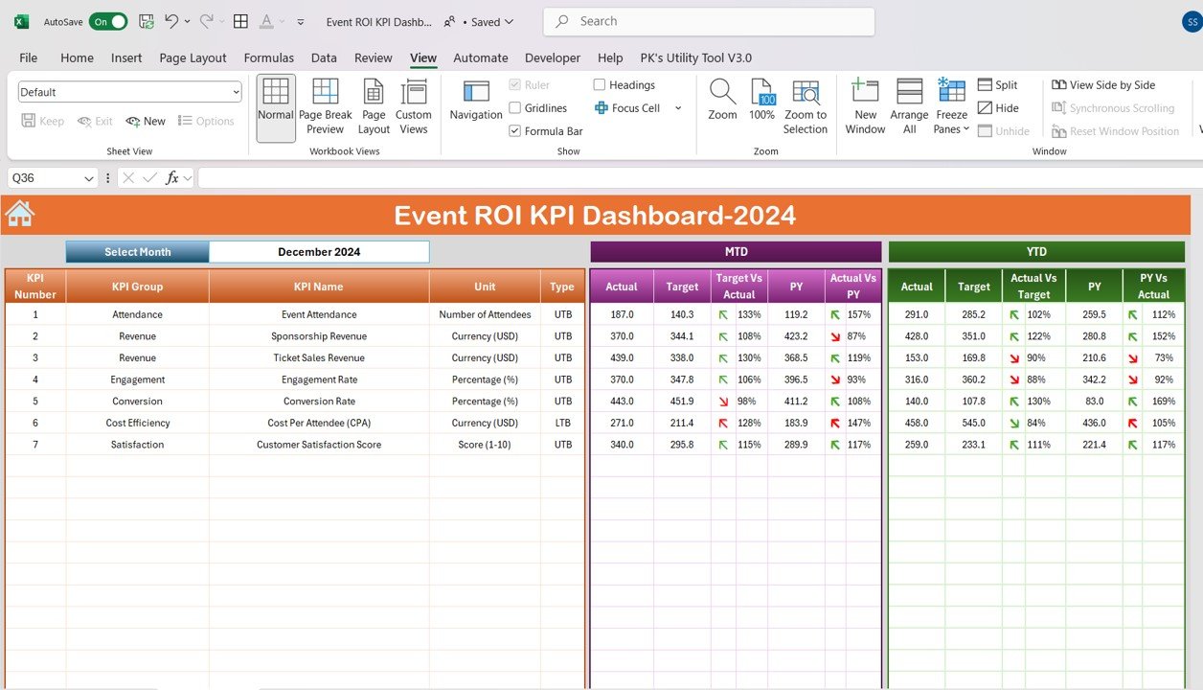Open the Review tab

tap(374, 57)
